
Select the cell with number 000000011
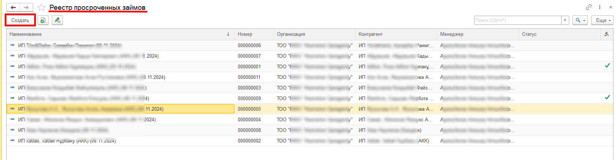(254, 77)
